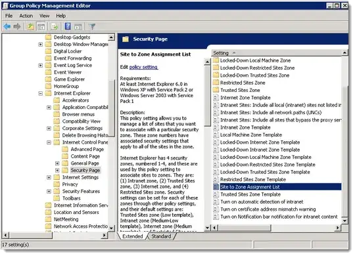Image resolution: width=355 pixels, height=256 pixels.
Task: Toggle the Show/Hide action pane icon
Action: [x=78, y=26]
